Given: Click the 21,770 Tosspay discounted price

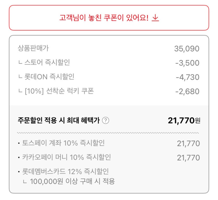Looking at the screenshot, I should tap(188, 143).
